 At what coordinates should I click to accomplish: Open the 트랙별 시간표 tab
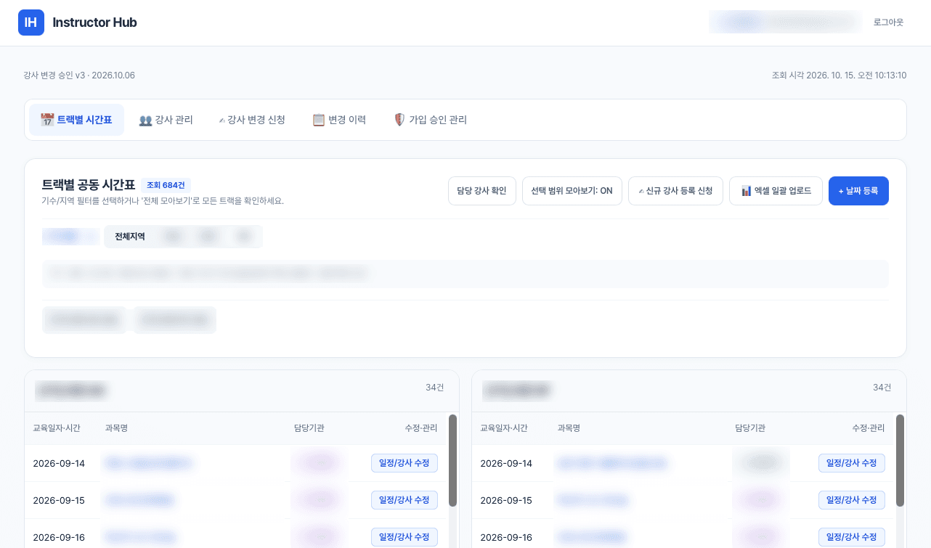(76, 120)
